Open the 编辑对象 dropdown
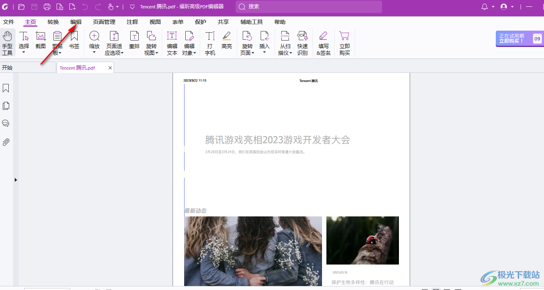Image resolution: width=544 pixels, height=290 pixels. [195, 53]
